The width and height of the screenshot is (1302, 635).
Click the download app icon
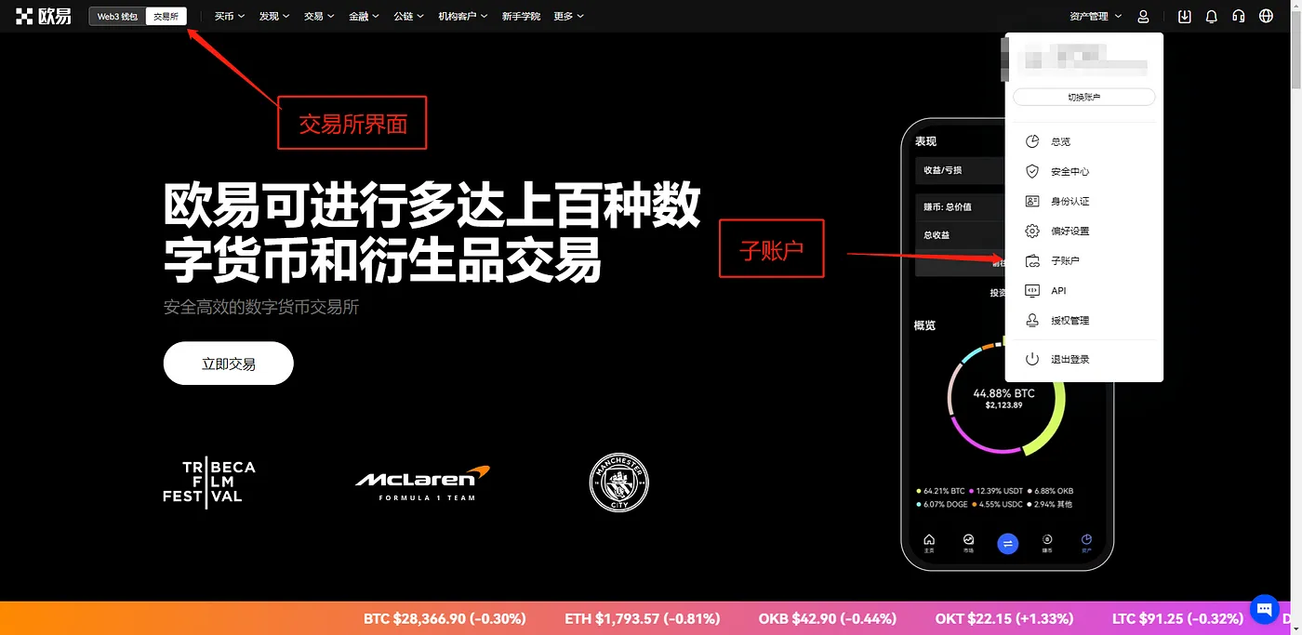point(1184,16)
